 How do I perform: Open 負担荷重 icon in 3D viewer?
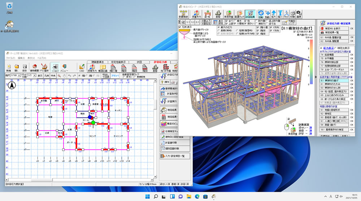229,14
